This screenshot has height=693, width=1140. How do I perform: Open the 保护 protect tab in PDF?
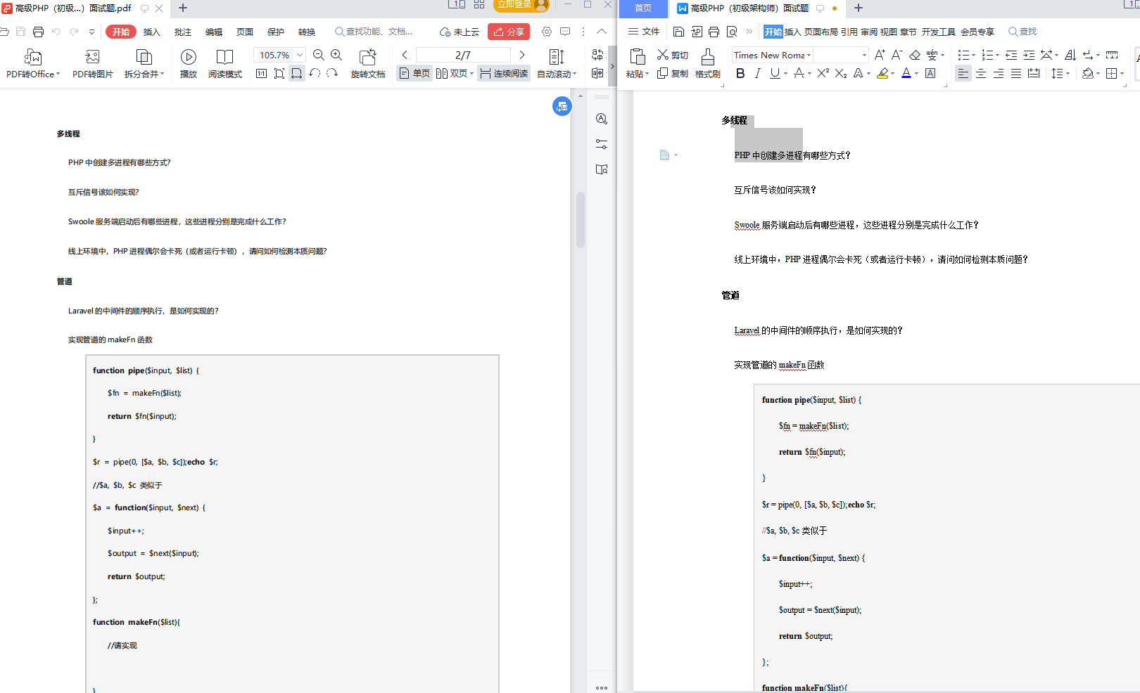click(x=276, y=32)
